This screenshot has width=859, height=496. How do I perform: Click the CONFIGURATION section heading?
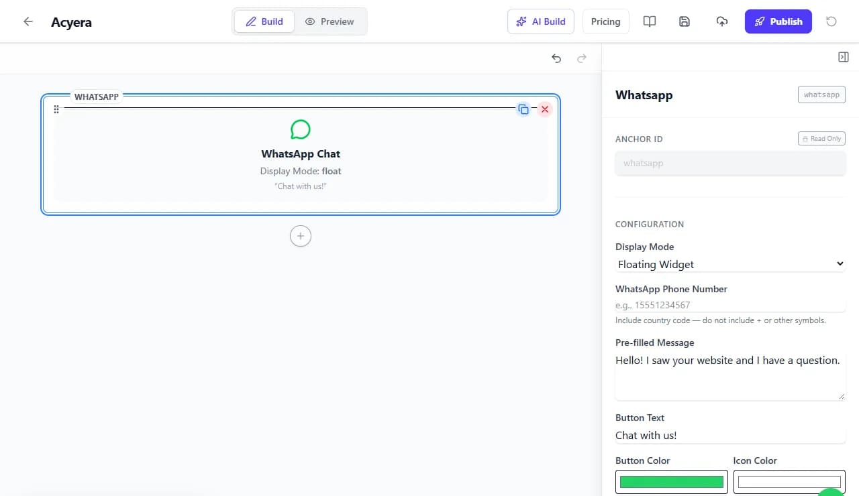650,225
